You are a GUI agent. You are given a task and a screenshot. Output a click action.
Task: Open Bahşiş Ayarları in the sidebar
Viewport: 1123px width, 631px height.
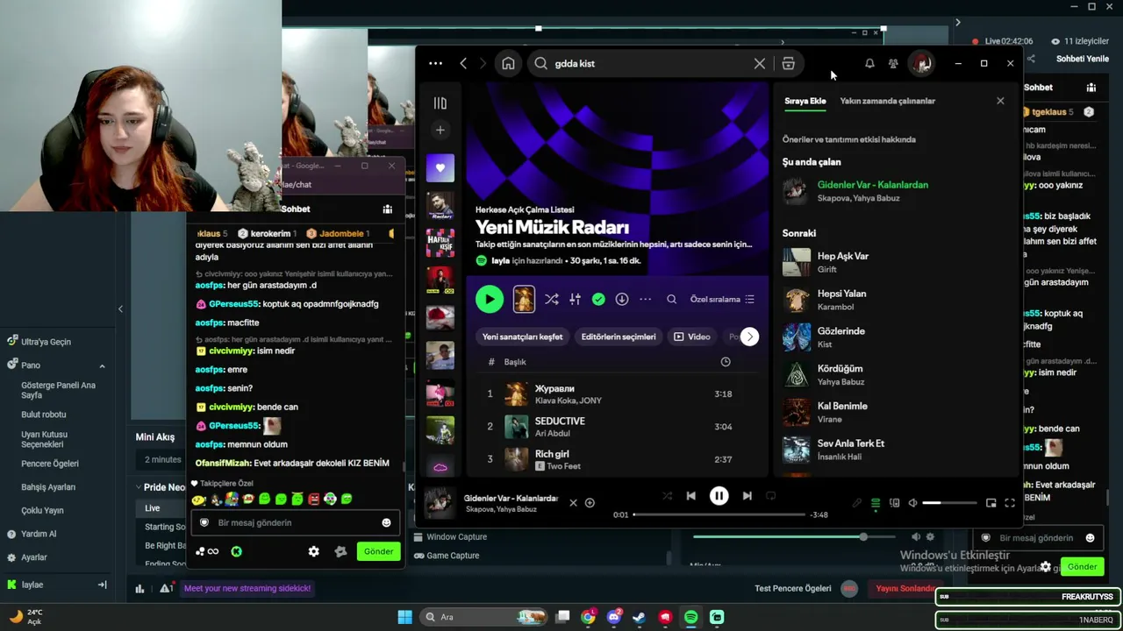(48, 487)
